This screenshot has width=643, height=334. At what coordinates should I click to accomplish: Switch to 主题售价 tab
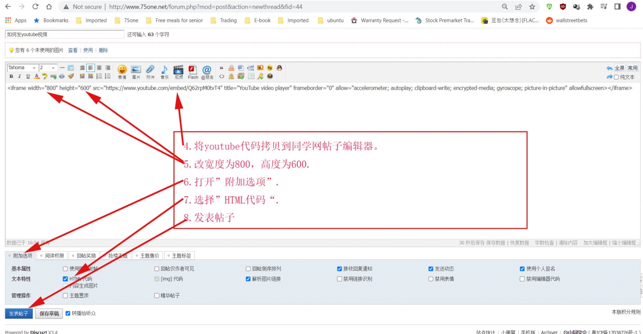[x=147, y=256]
